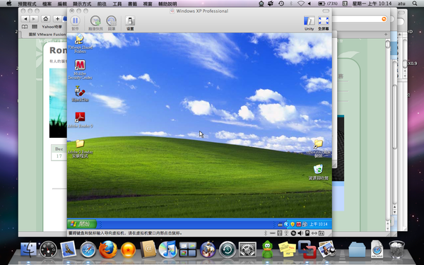
Task: Click add bookmark plus in Safari
Action: point(57,18)
